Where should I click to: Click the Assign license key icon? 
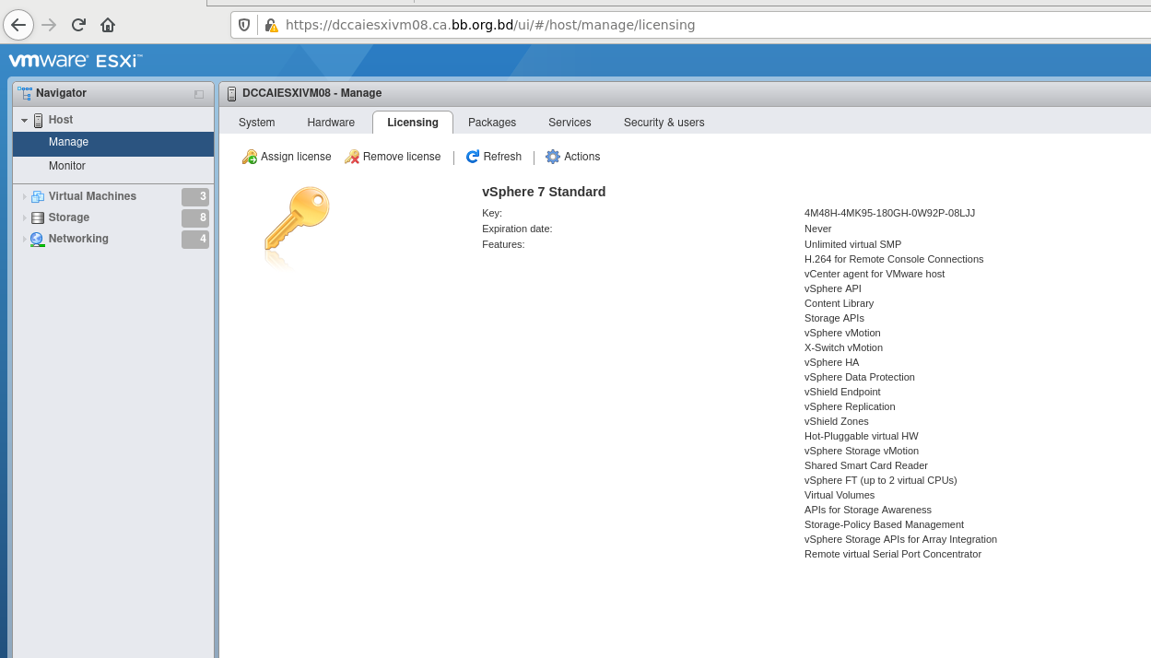250,157
